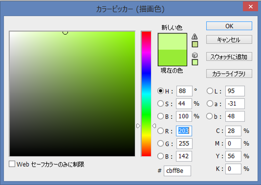This screenshot has height=185, width=261.
Task: Click the Y yellow field showing 56
Action: (233, 156)
